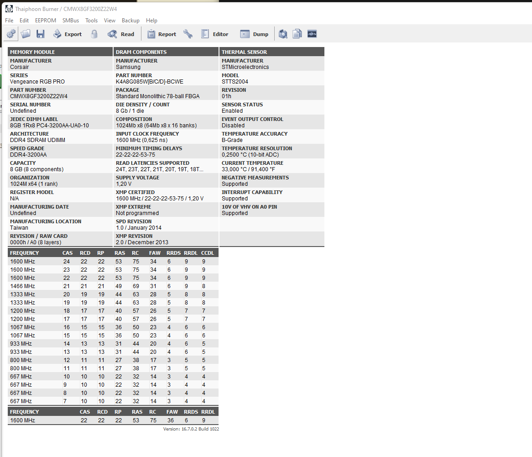532x457 pixels.
Task: Click the DRAM COMPONENTS section header
Action: [x=166, y=52]
